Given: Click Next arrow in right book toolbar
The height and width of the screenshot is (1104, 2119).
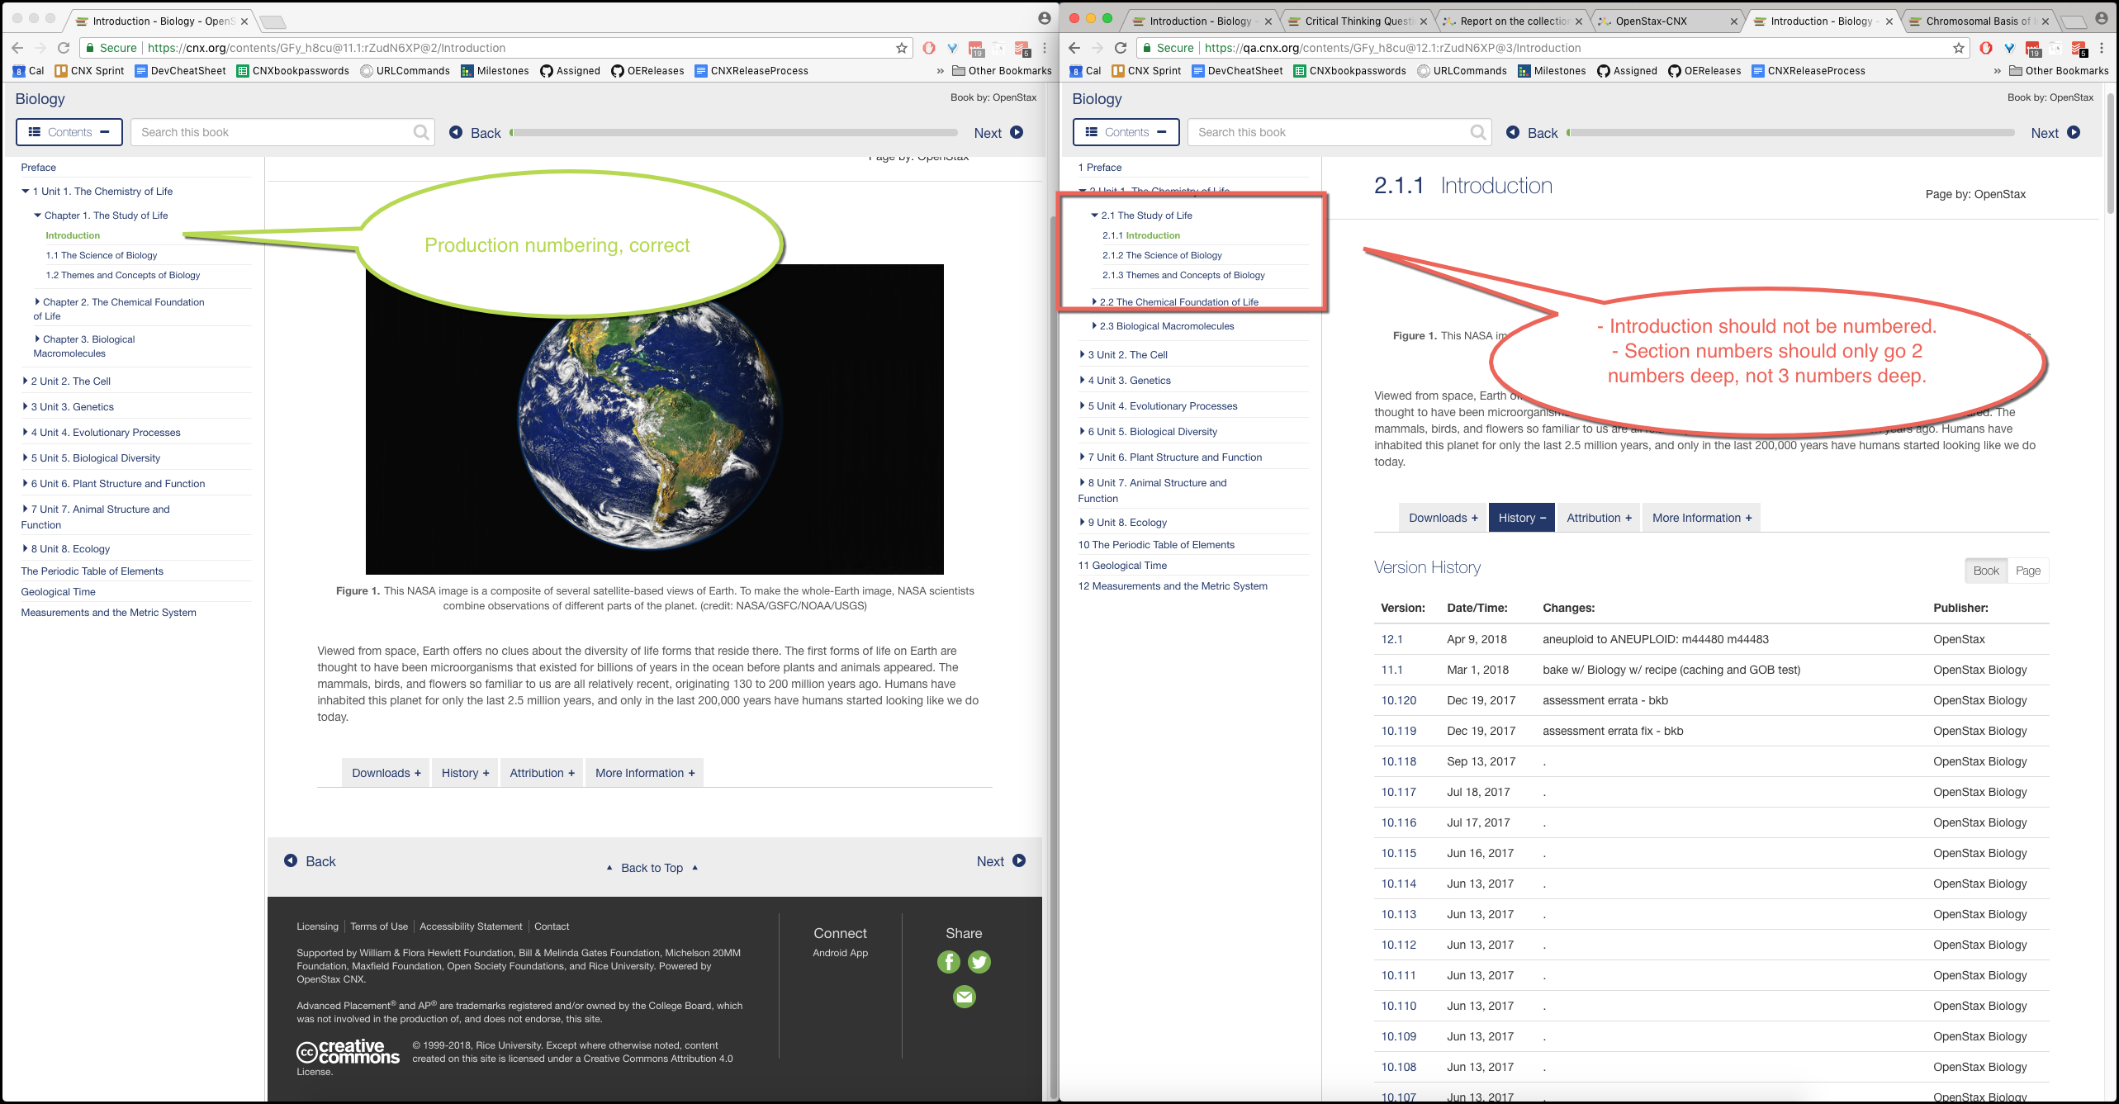Looking at the screenshot, I should (x=2074, y=132).
